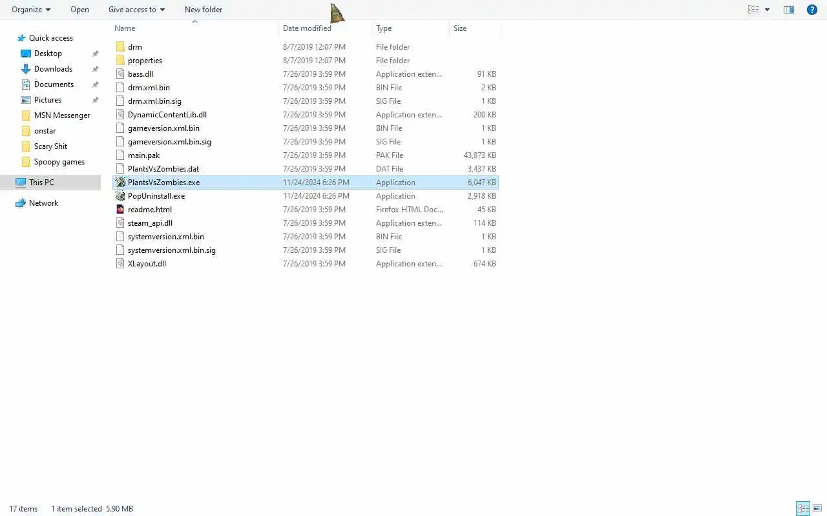This screenshot has width=827, height=516.
Task: Click the 43,873 KB size of main.pak
Action: click(x=480, y=155)
